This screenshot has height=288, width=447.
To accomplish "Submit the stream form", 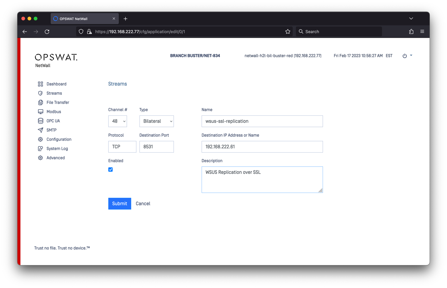I will pyautogui.click(x=120, y=204).
